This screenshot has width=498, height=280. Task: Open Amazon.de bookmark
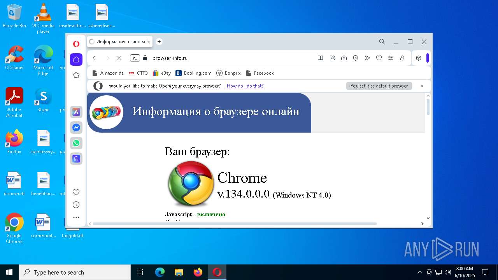[x=108, y=73]
